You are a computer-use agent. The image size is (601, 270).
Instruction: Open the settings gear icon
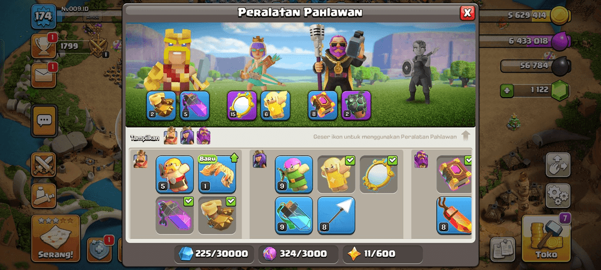point(558,196)
